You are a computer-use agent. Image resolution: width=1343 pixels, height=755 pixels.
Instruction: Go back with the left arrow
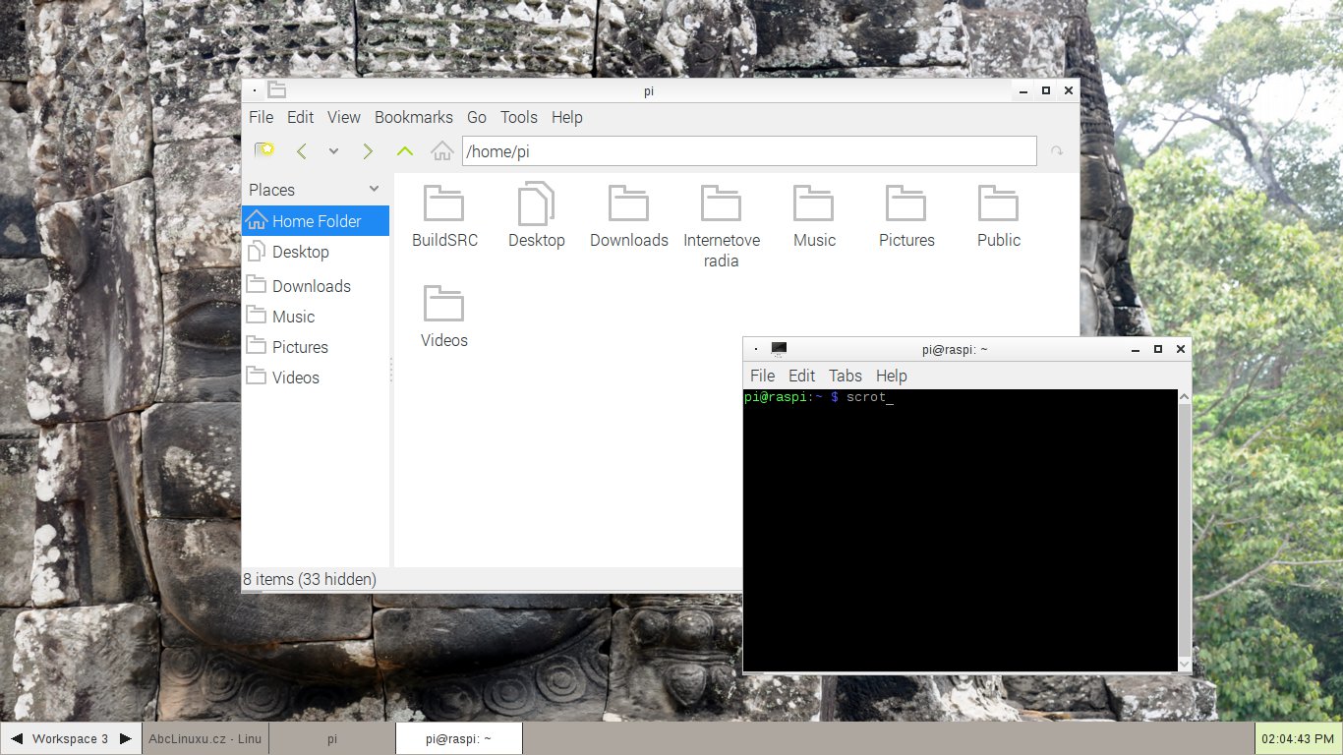click(x=302, y=150)
